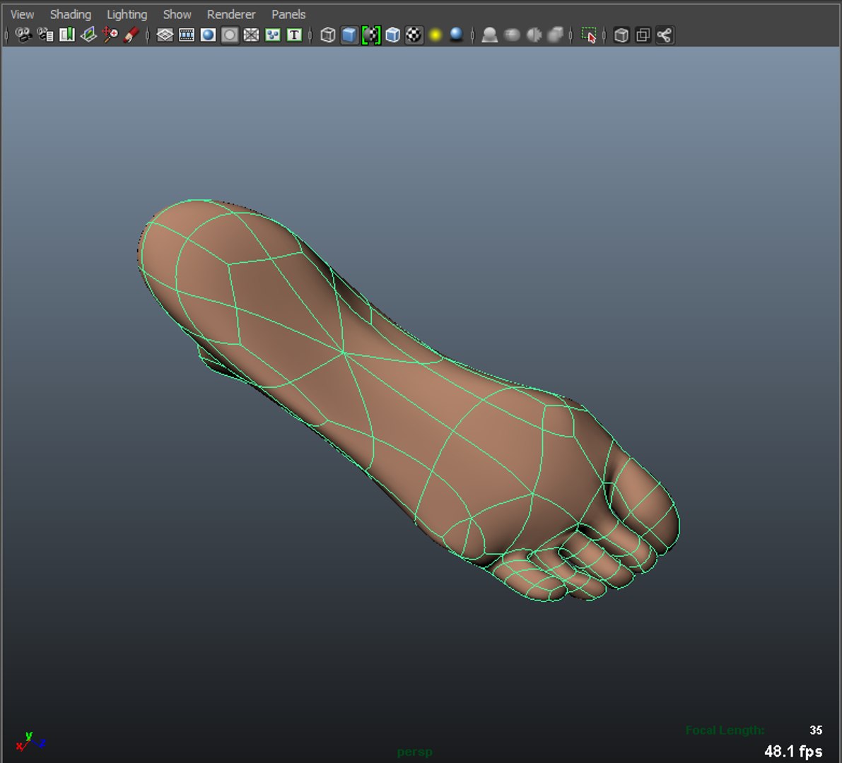Click the Isolate Select icon
Image resolution: width=842 pixels, height=763 pixels.
point(588,35)
